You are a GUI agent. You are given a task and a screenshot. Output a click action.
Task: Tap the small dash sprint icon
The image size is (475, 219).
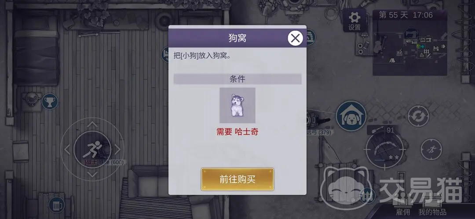click(431, 149)
